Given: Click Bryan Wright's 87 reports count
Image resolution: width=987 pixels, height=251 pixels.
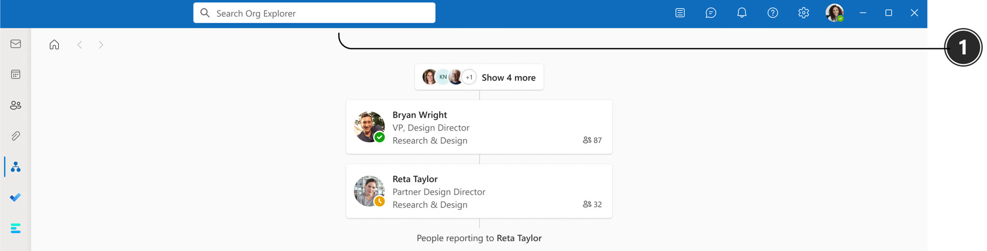Looking at the screenshot, I should [x=592, y=140].
